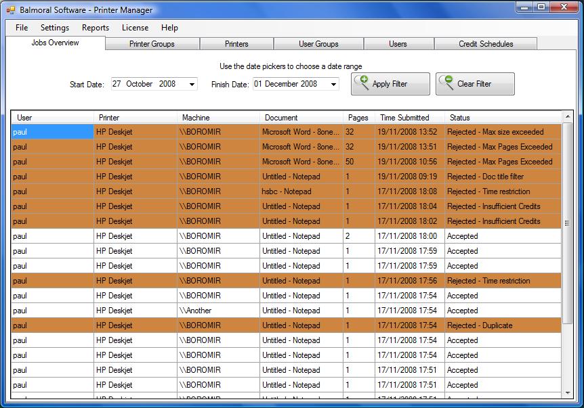Viewport: 584px width, 408px height.
Task: Switch to the Printers tab
Action: pos(236,44)
